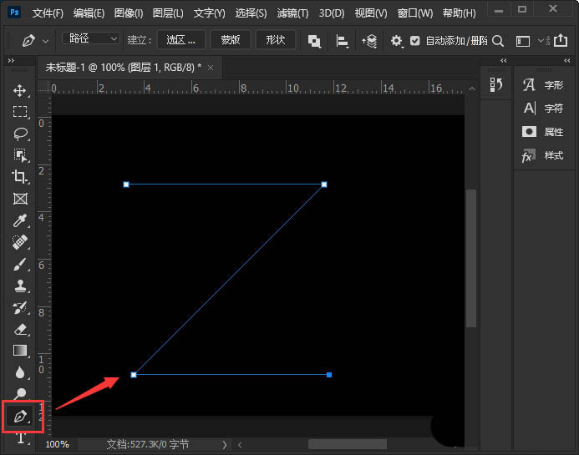Click the scroll-left arrow at bottom
579x455 pixels.
240,445
